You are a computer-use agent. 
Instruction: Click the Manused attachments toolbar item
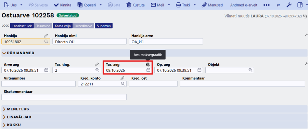pyautogui.click(x=212, y=5)
